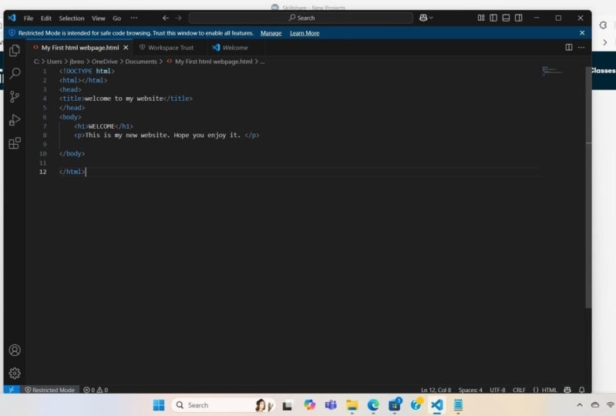The image size is (616, 416).
Task: Click the reload icon in the browser window behind
Action: (603, 25)
